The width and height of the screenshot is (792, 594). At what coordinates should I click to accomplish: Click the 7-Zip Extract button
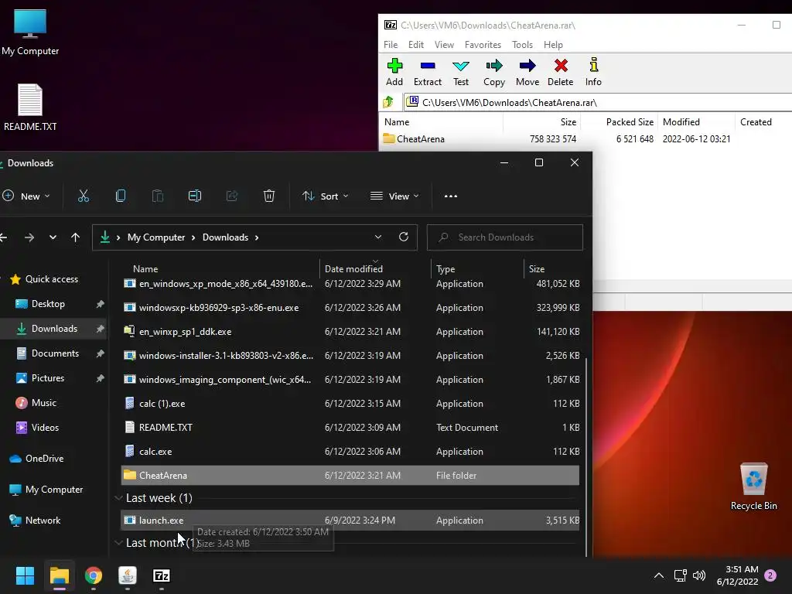427,72
